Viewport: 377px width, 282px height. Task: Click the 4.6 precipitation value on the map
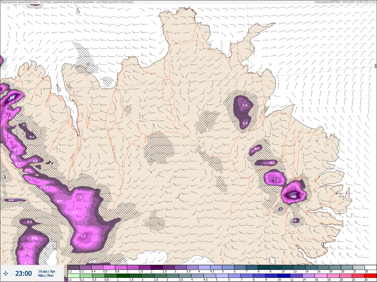(x=12, y=97)
